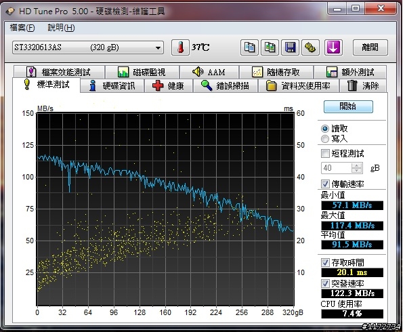Click the 離開 exit button
Image resolution: width=405 pixels, height=332 pixels.
coord(370,47)
